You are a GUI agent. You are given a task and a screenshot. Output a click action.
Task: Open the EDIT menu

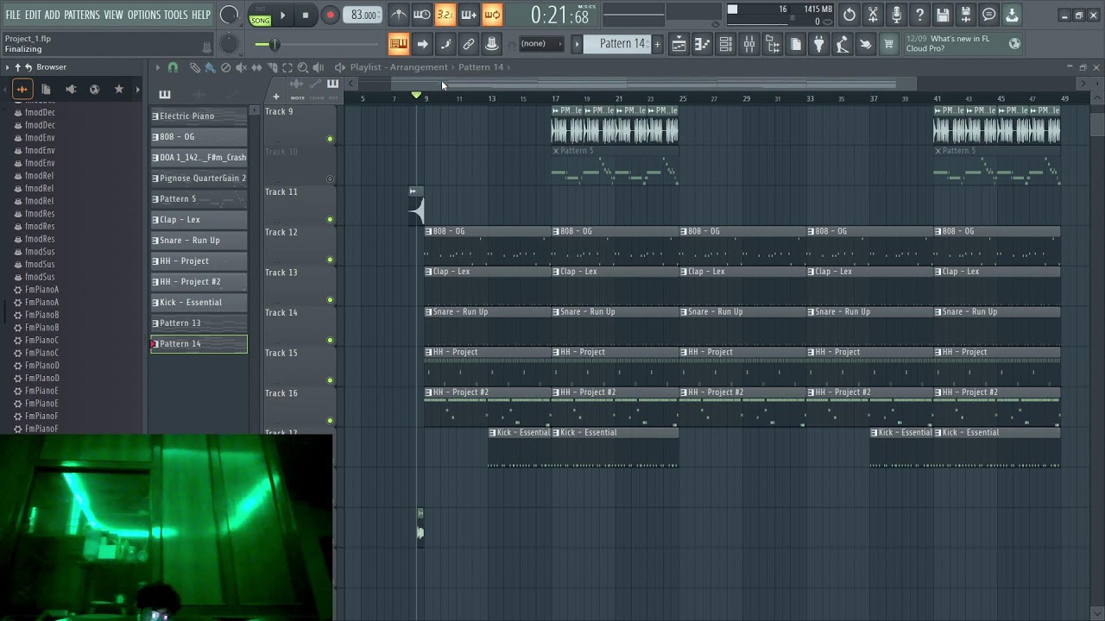pos(33,15)
